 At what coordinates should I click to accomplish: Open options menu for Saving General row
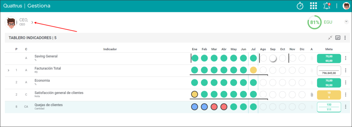click(345, 58)
